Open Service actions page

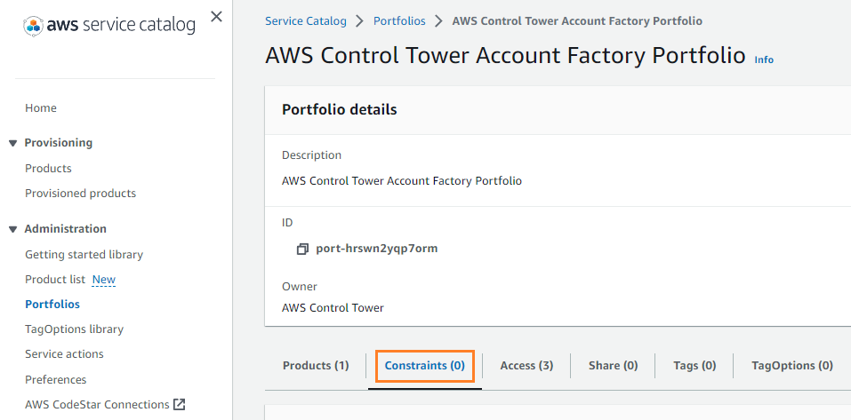tap(64, 354)
